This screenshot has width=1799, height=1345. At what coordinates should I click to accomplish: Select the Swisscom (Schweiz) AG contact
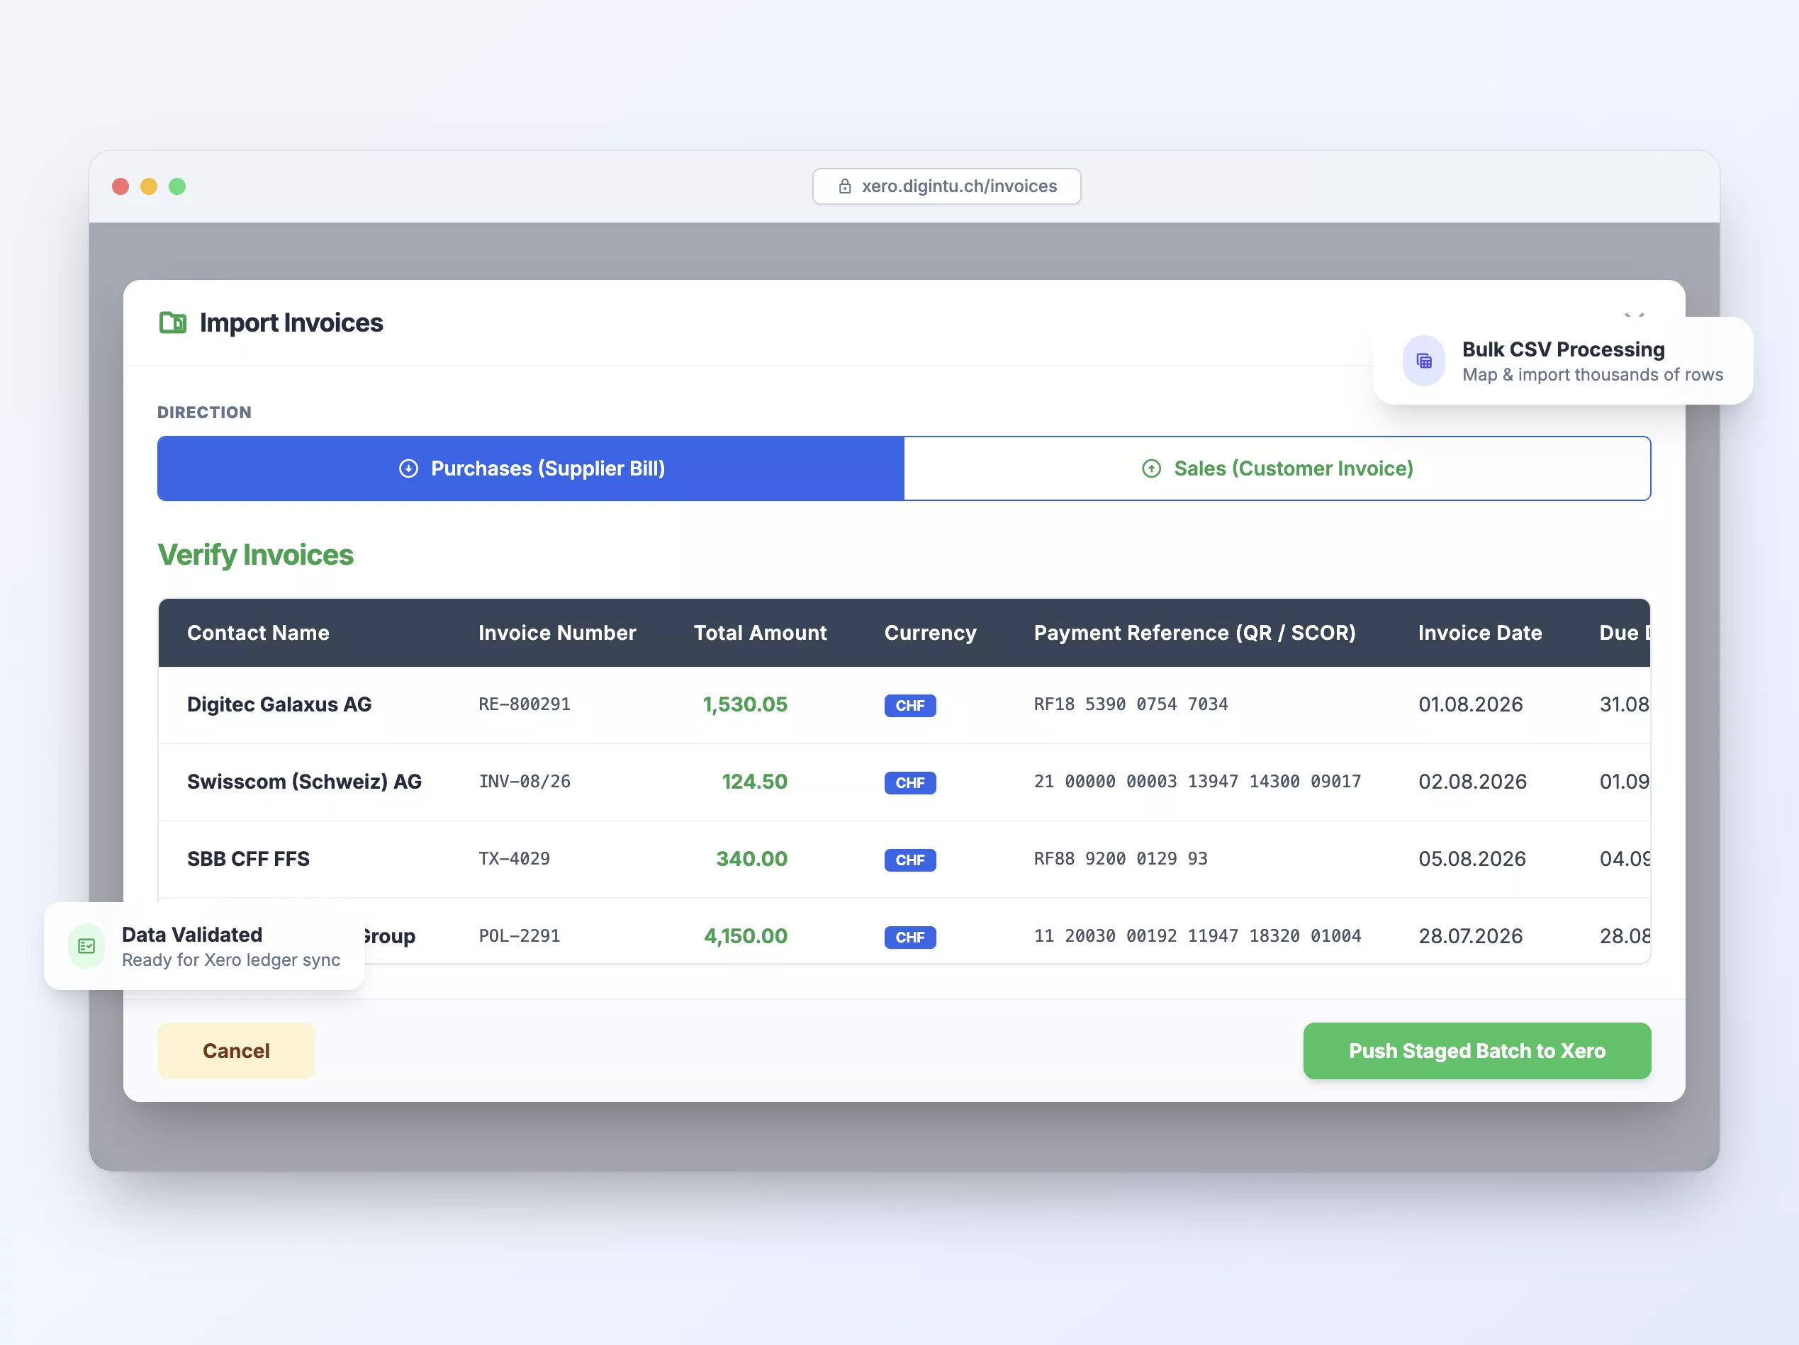pyautogui.click(x=304, y=782)
